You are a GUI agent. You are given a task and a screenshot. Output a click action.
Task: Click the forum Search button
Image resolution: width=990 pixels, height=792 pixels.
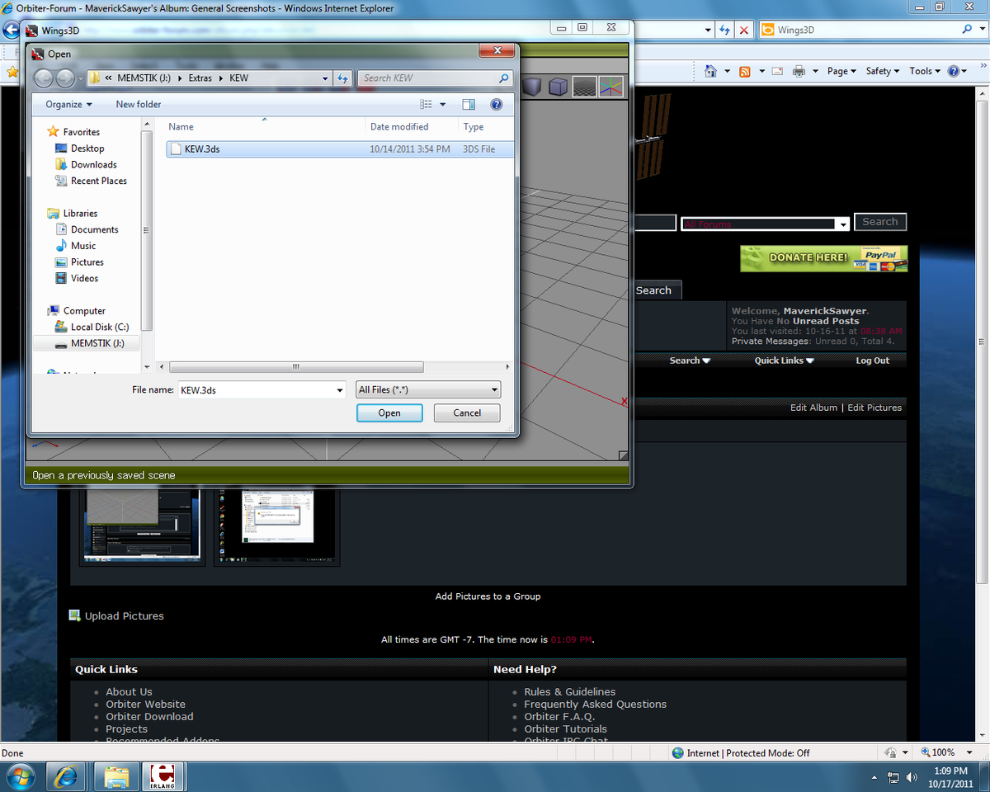pos(879,222)
